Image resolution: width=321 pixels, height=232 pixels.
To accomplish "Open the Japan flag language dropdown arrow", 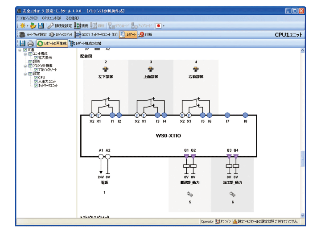I will [164, 26].
